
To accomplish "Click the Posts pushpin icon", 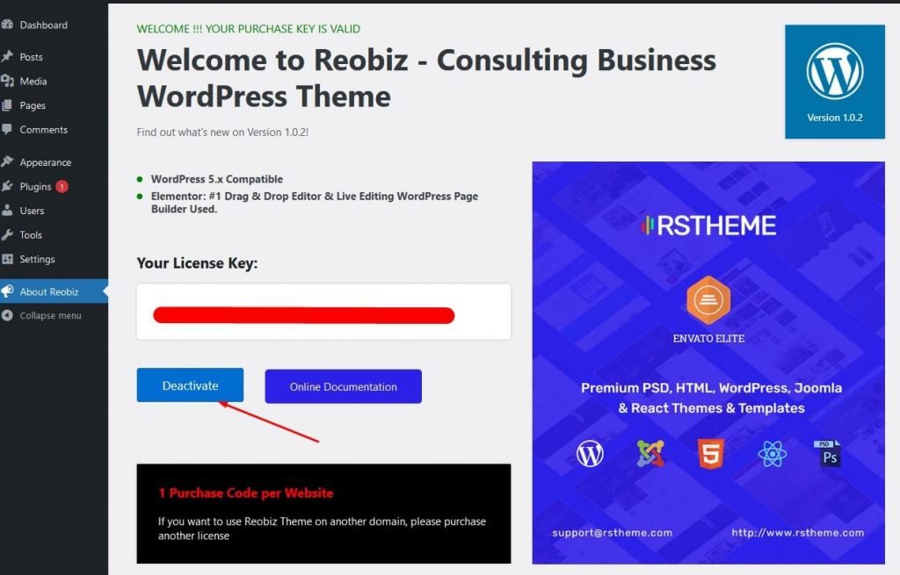I will 7,57.
